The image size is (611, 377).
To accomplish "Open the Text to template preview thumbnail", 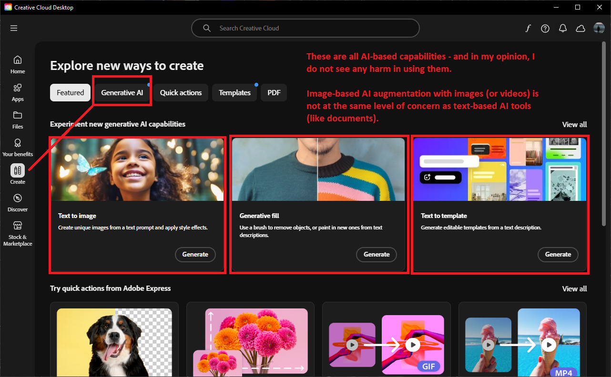I will (x=500, y=169).
